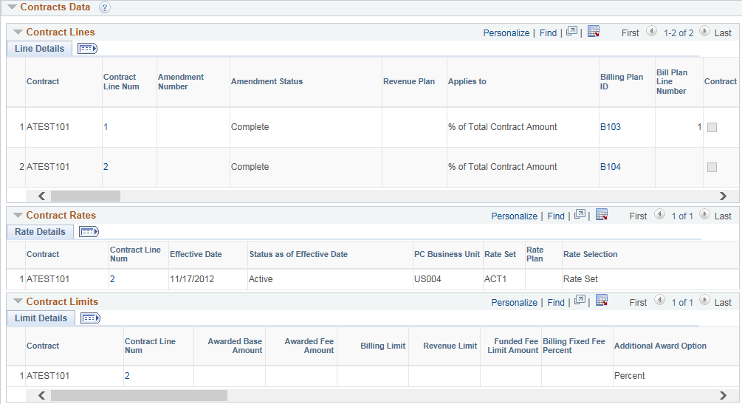Open billing plan B104
The width and height of the screenshot is (742, 404).
(611, 167)
